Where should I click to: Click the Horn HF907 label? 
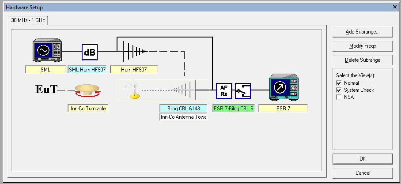point(134,70)
